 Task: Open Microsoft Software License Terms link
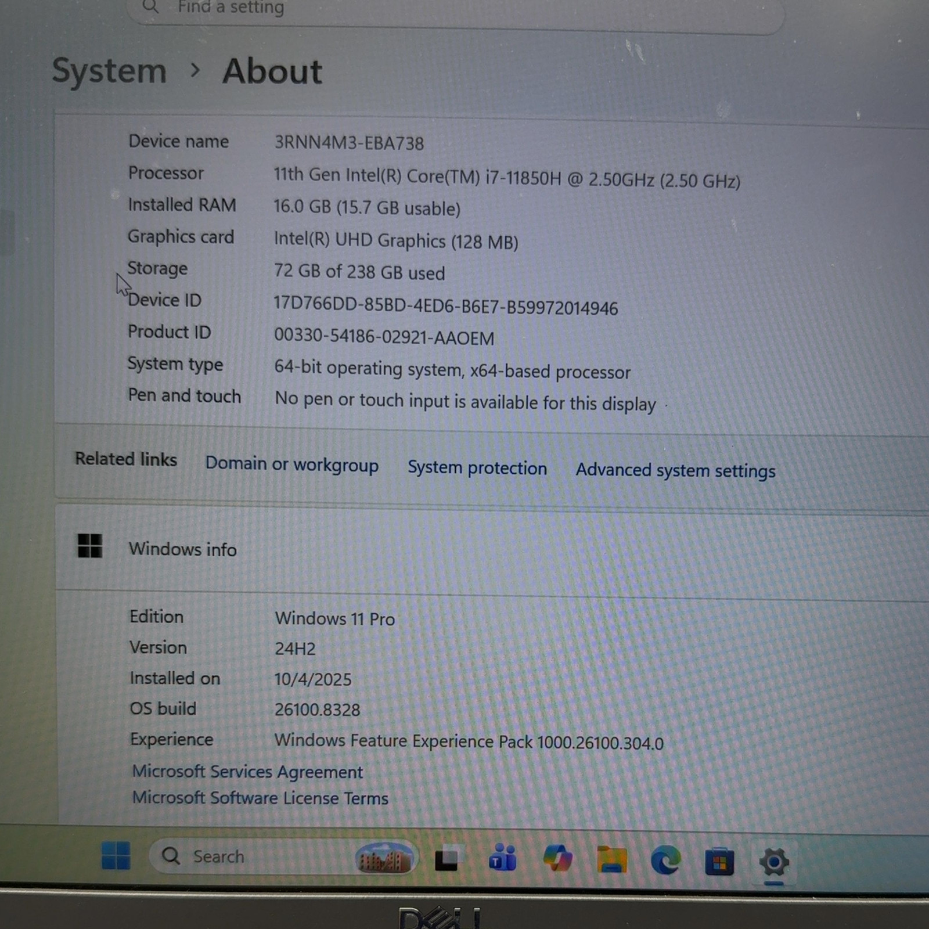click(x=260, y=798)
